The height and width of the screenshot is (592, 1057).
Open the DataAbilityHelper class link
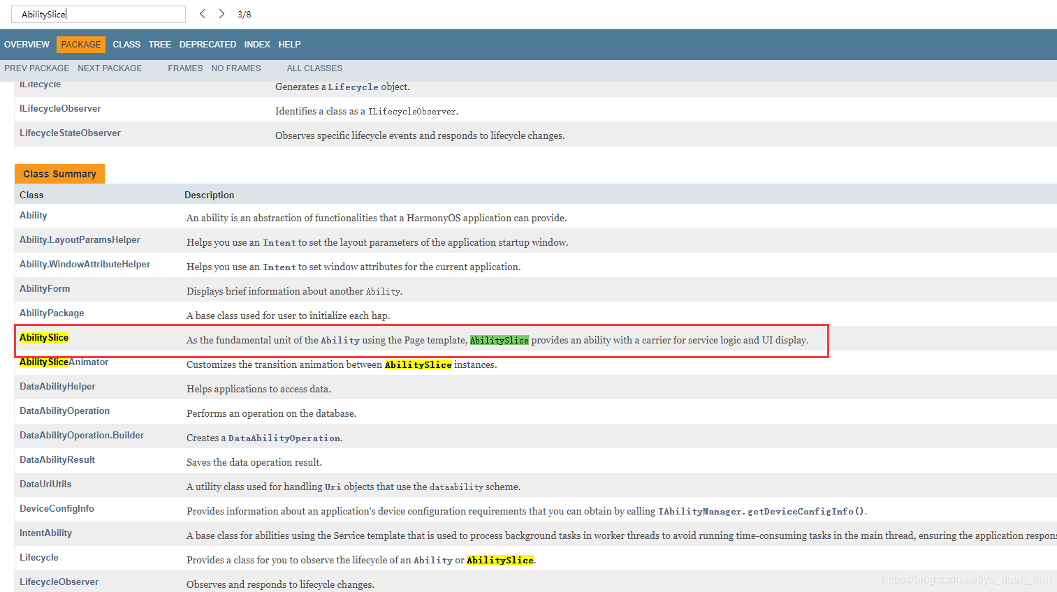click(57, 387)
